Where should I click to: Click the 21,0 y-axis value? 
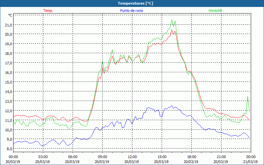pos(9,25)
